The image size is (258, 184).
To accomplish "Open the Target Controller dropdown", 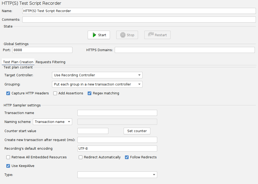I will [97, 75].
